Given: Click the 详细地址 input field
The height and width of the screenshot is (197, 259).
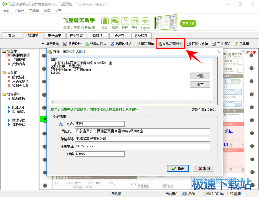Looking at the screenshot, I should click(142, 132).
